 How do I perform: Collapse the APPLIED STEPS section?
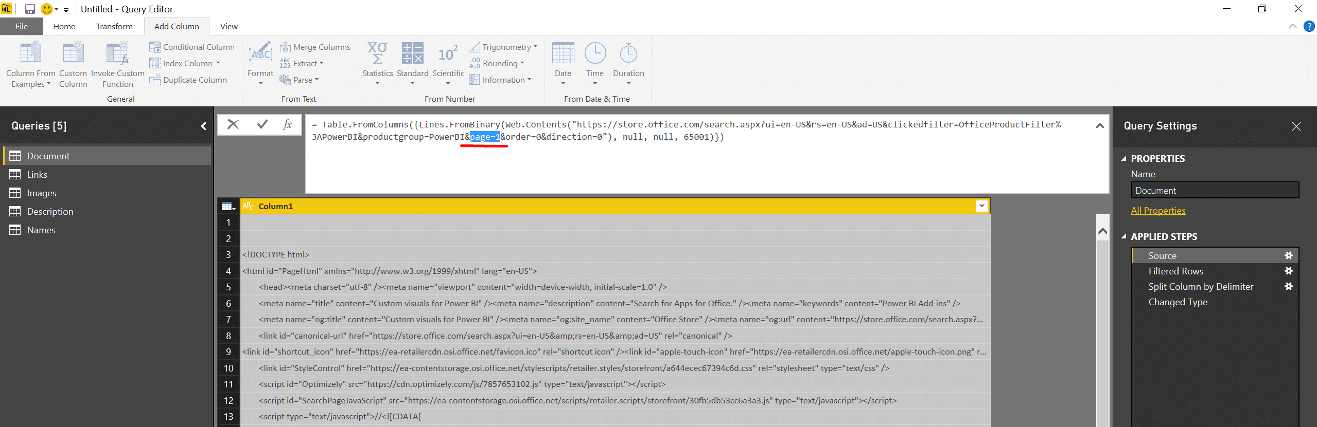pyautogui.click(x=1124, y=237)
